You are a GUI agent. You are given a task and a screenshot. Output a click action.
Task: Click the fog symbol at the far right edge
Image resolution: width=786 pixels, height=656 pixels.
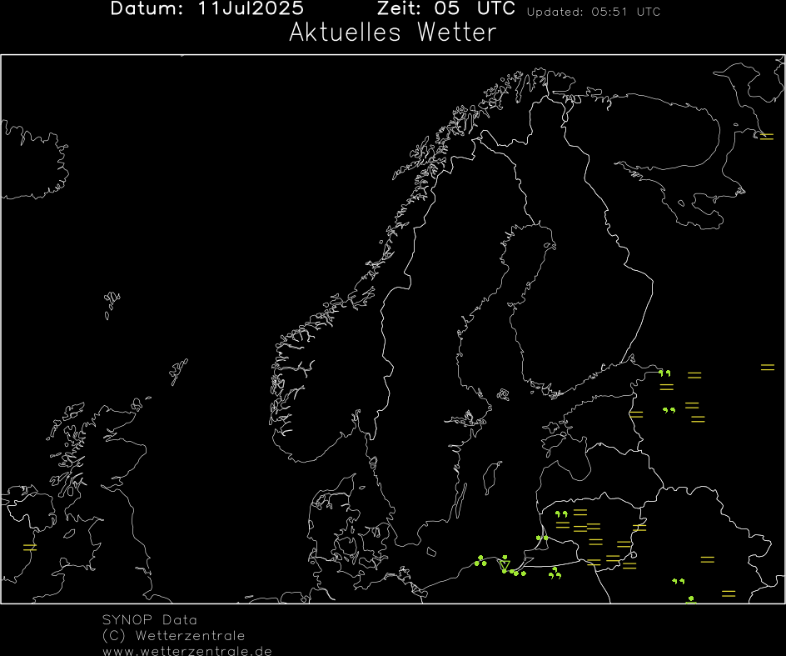(x=768, y=368)
